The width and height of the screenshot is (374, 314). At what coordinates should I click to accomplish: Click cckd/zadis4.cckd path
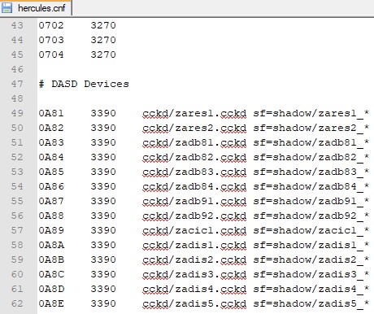pos(194,289)
